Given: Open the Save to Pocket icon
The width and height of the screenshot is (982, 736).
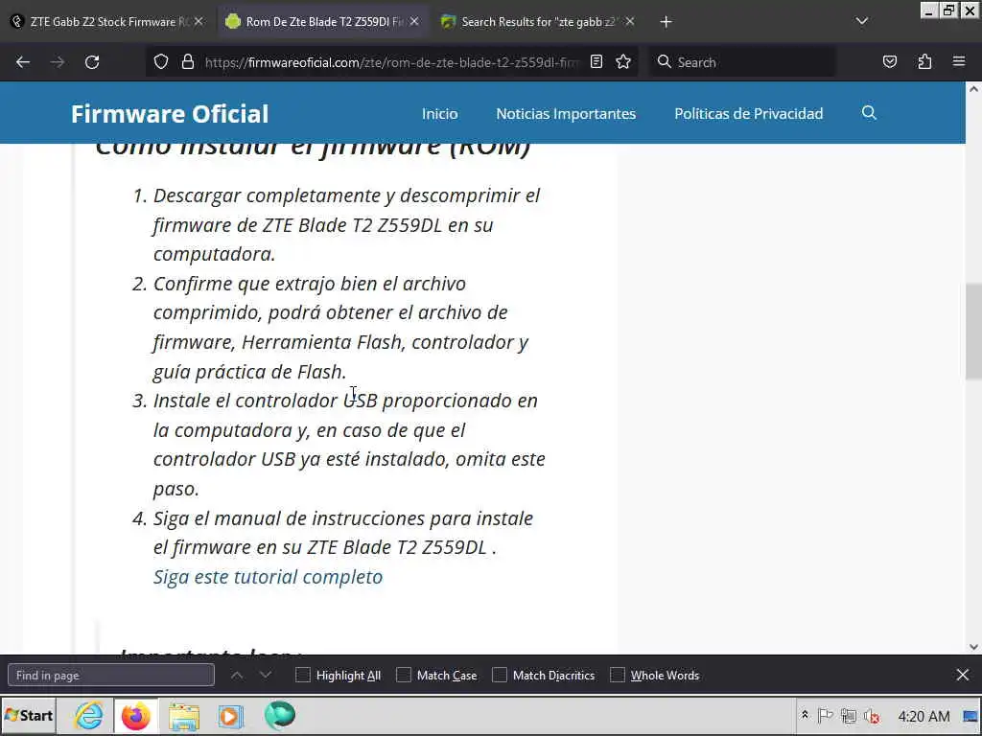Looking at the screenshot, I should coord(890,62).
